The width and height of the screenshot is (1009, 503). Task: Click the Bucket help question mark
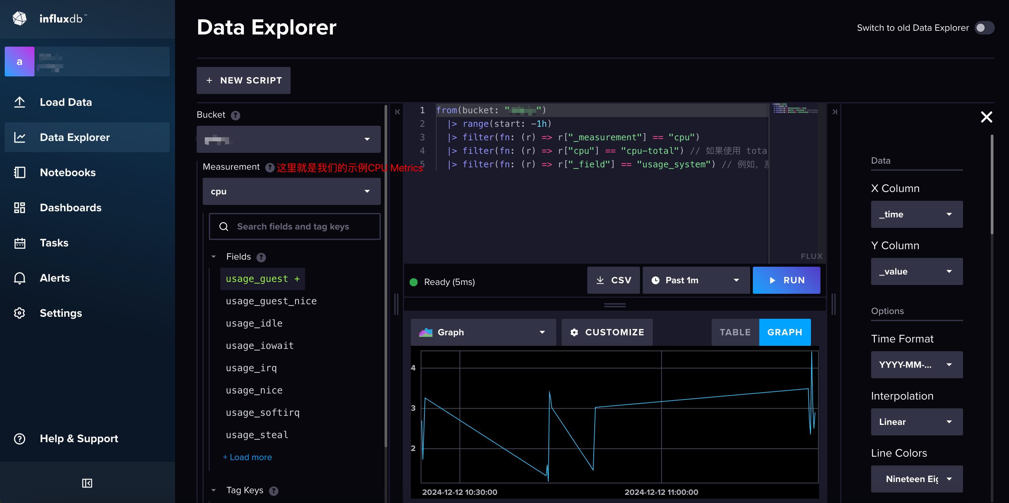(236, 115)
